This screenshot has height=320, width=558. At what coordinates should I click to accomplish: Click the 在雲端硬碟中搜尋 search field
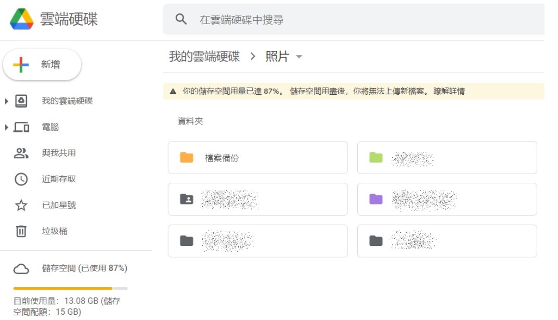tap(337, 20)
